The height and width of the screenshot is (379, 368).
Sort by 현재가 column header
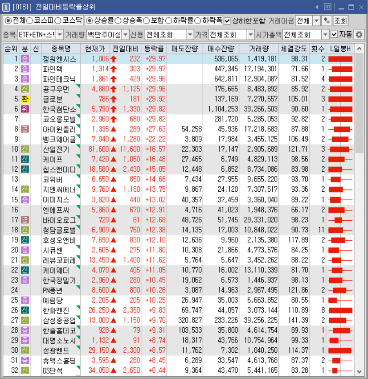(95, 49)
